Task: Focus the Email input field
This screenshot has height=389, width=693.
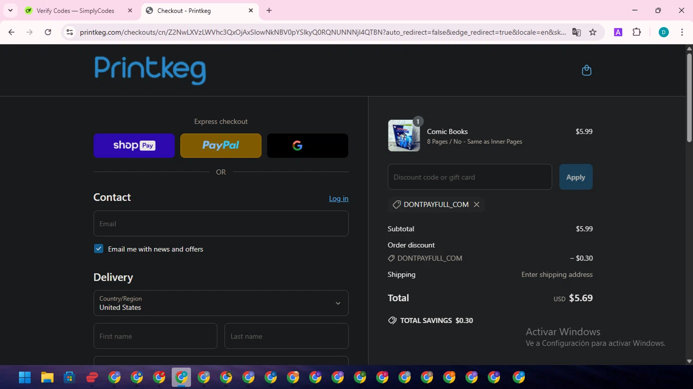Action: coord(221,224)
